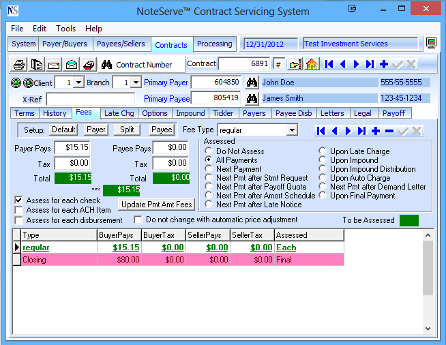The width and height of the screenshot is (446, 345).
Task: Toggle 'Assess for each check' checkbox
Action: coord(19,200)
